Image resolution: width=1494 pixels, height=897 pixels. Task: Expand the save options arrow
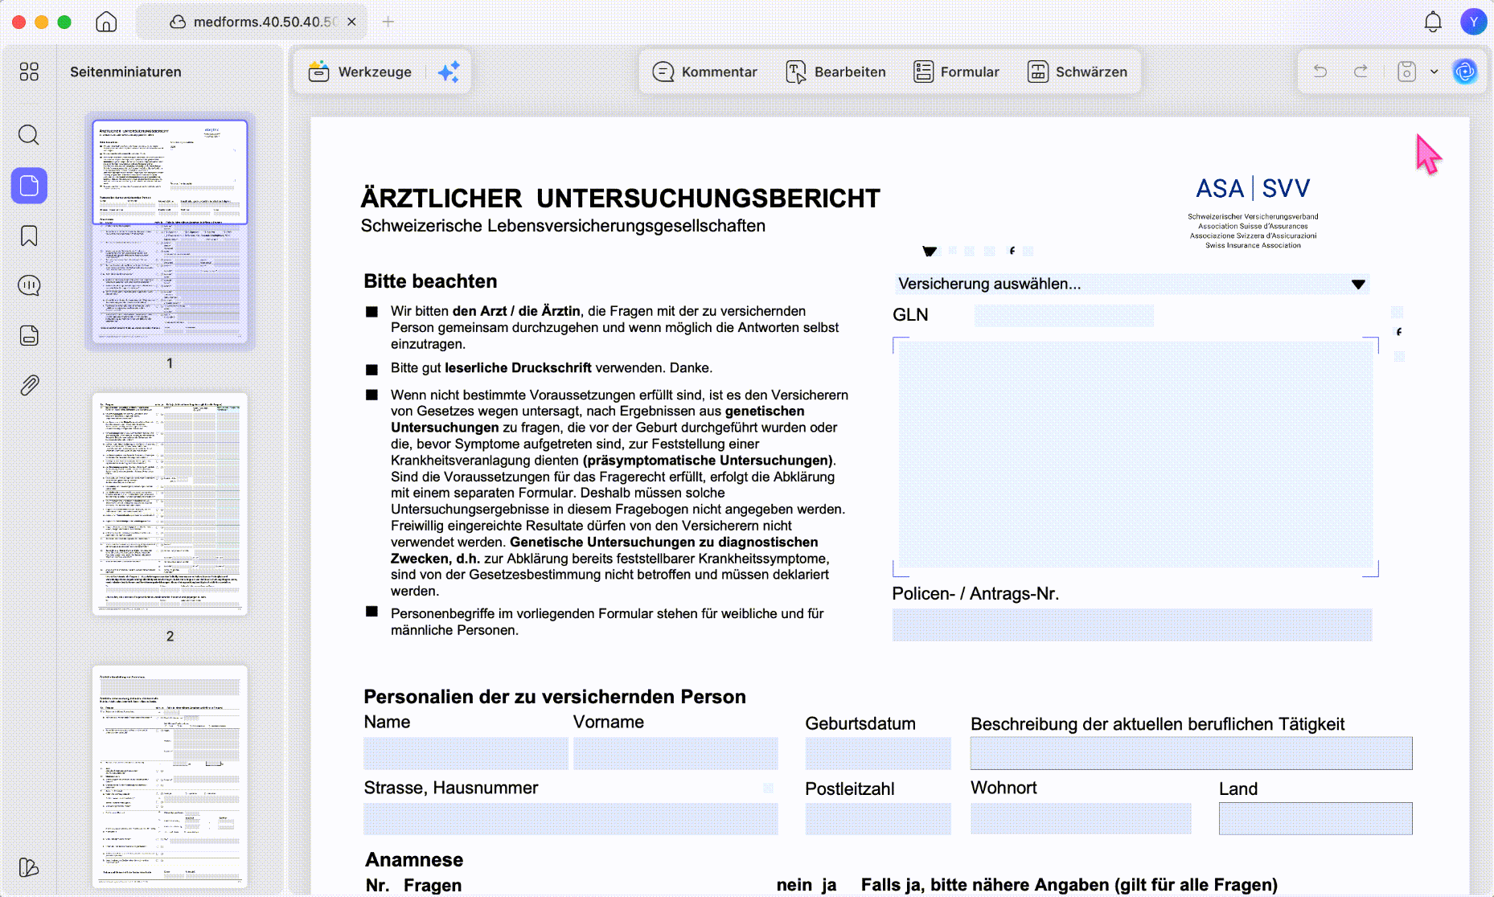[1434, 72]
